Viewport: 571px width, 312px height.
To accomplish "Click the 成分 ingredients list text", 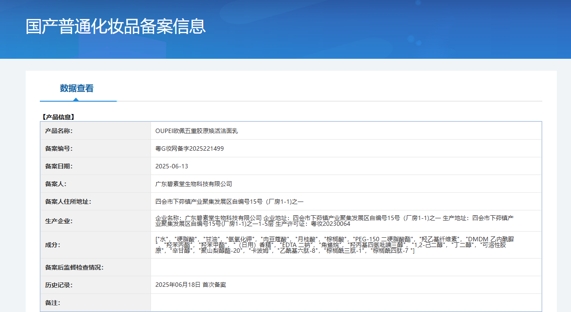I will [x=334, y=245].
